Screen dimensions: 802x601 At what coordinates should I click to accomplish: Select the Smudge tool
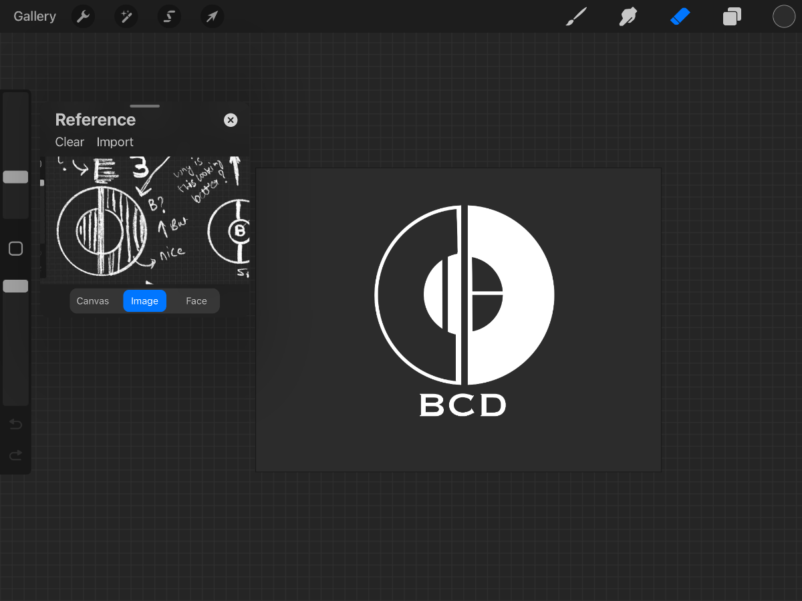point(628,17)
